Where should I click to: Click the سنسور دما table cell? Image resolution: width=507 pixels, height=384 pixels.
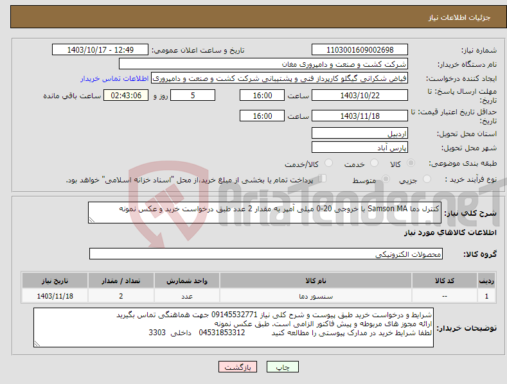pos(316,296)
